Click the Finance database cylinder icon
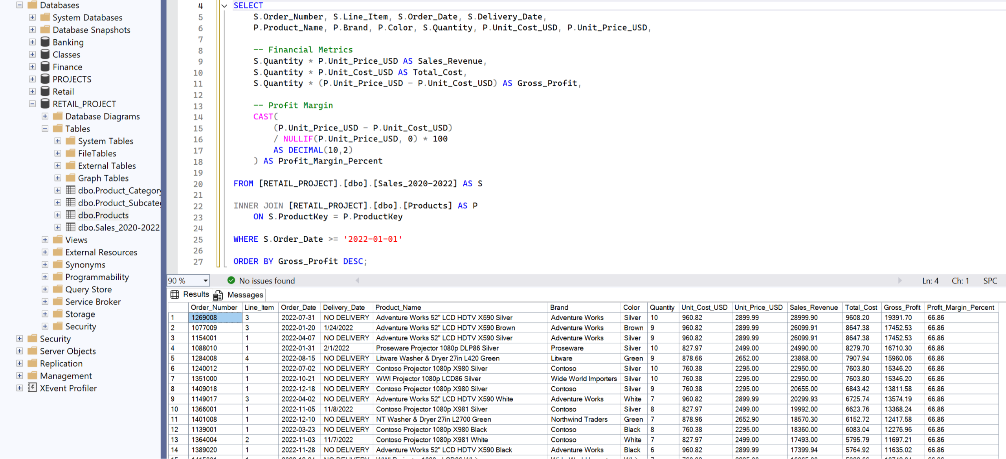Image resolution: width=1006 pixels, height=459 pixels. tap(45, 67)
